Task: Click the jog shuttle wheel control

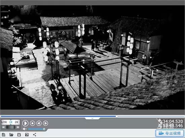Action: coord(11,127)
